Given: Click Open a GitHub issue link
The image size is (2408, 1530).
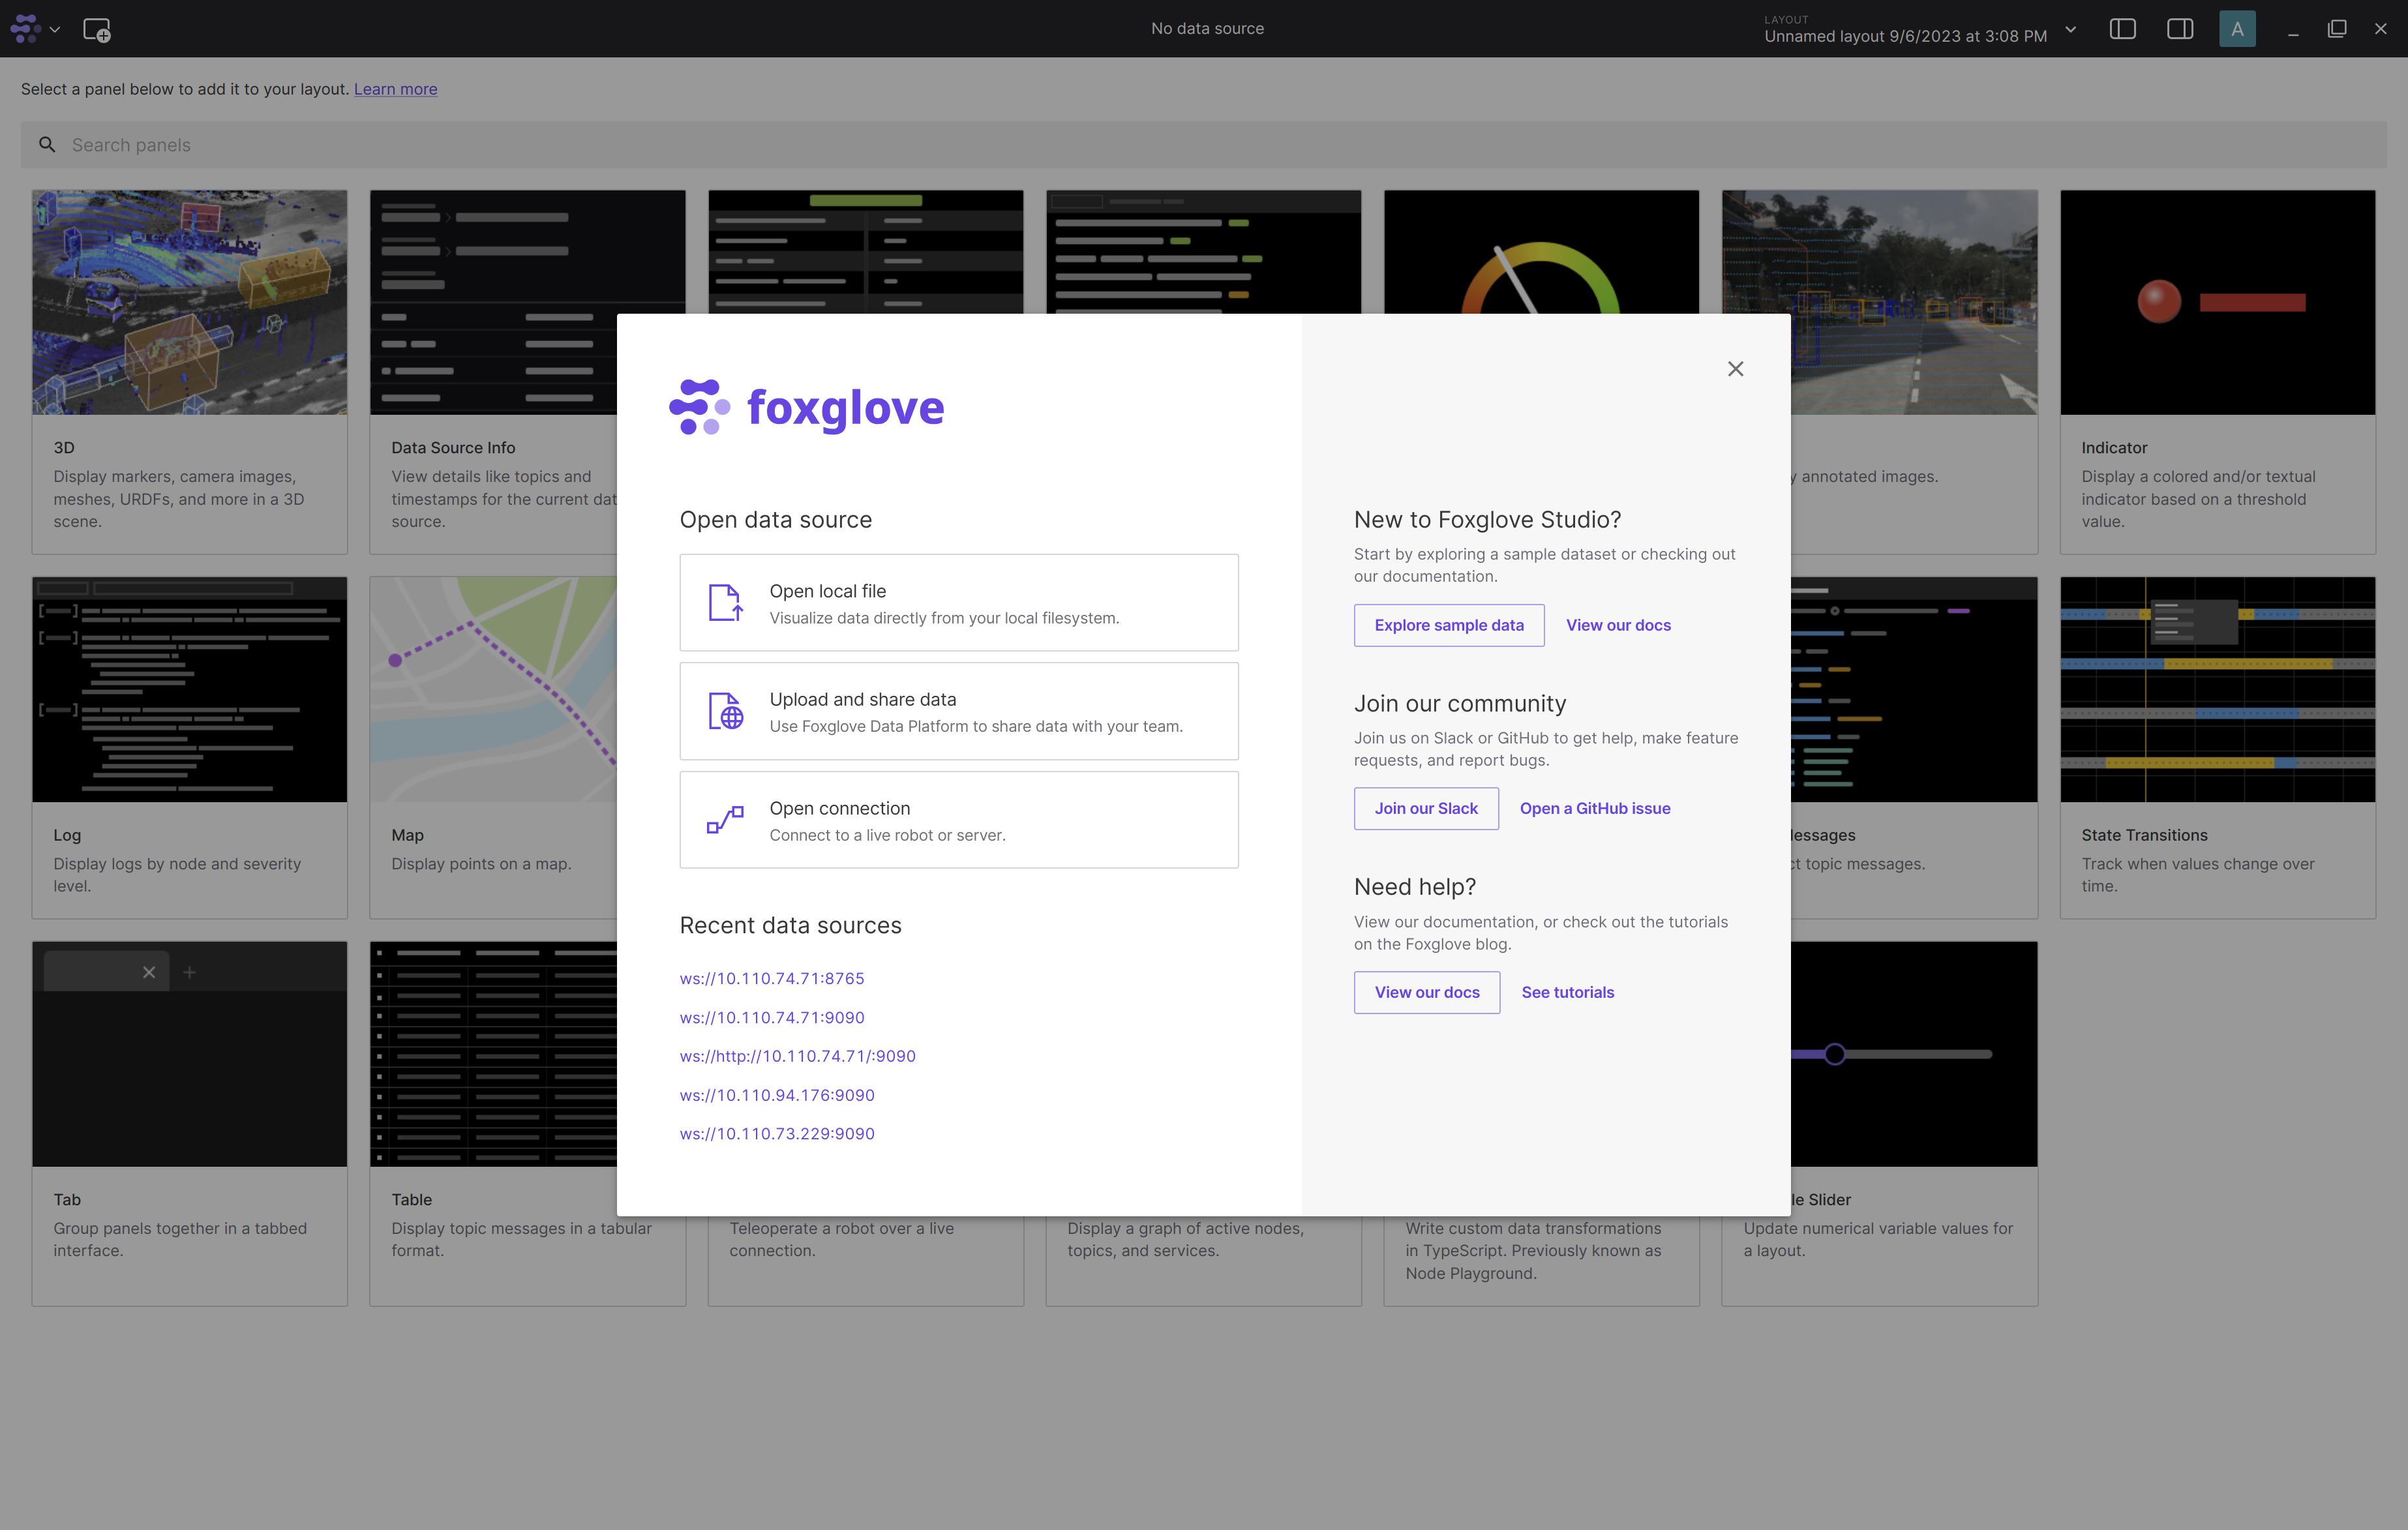Looking at the screenshot, I should pos(1594,808).
